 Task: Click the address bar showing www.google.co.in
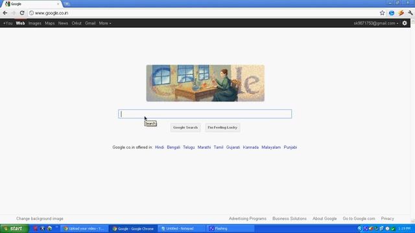point(204,13)
